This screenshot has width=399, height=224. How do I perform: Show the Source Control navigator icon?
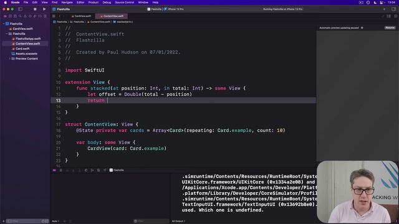(x=10, y=16)
